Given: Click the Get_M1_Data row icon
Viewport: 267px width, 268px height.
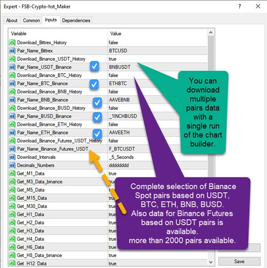Looking at the screenshot, I should pyautogui.click(x=13, y=173).
